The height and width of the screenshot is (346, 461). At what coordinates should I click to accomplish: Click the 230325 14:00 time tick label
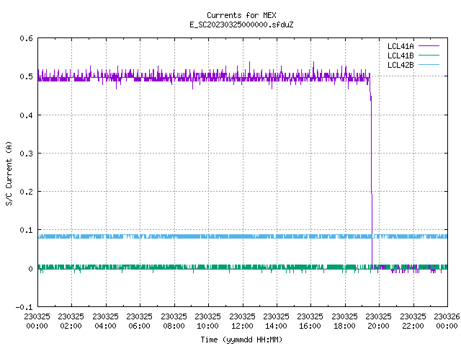click(x=276, y=321)
